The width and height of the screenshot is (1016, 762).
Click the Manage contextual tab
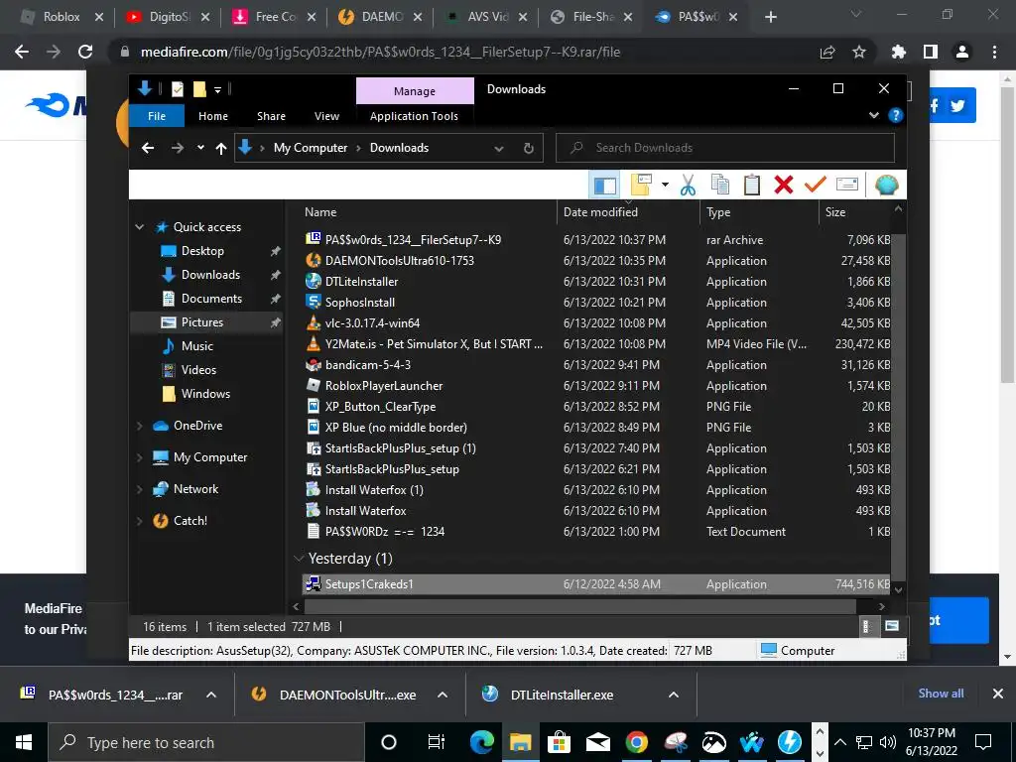(415, 91)
